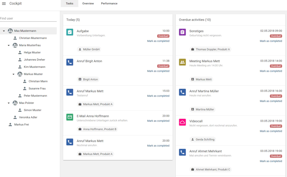Viewport: 287px width, 177px height.
Task: Open the hamburger menu next to Cockpit
Action: (4, 4)
